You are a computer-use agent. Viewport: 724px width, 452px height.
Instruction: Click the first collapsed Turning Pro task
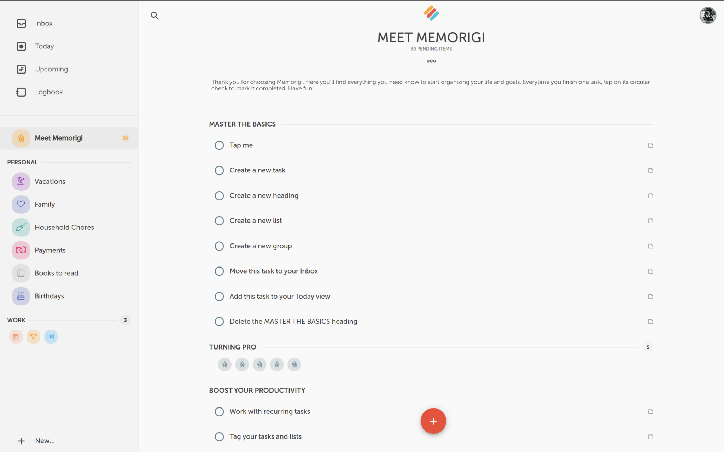(225, 364)
